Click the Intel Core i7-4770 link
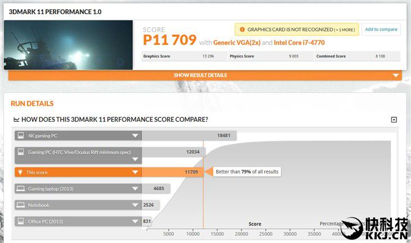This screenshot has width=411, height=243. (299, 42)
